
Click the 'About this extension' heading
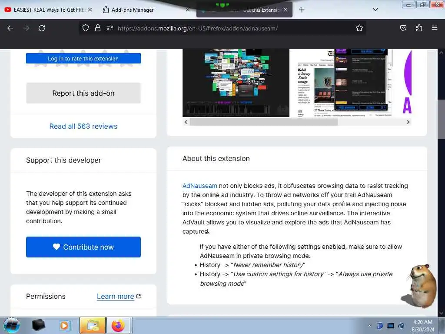[x=216, y=158]
